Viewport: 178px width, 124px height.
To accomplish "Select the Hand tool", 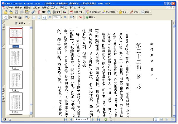I will pos(6,17).
